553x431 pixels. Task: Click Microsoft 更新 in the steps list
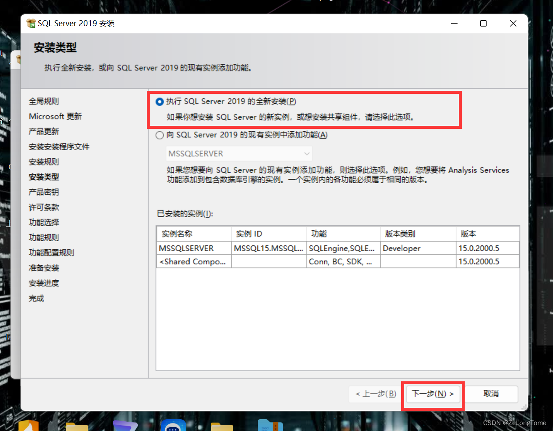coord(55,117)
